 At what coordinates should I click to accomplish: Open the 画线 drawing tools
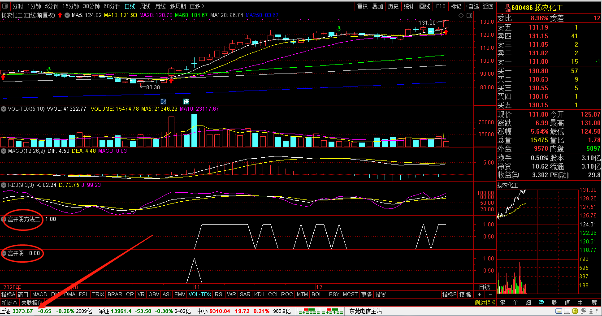click(424, 6)
